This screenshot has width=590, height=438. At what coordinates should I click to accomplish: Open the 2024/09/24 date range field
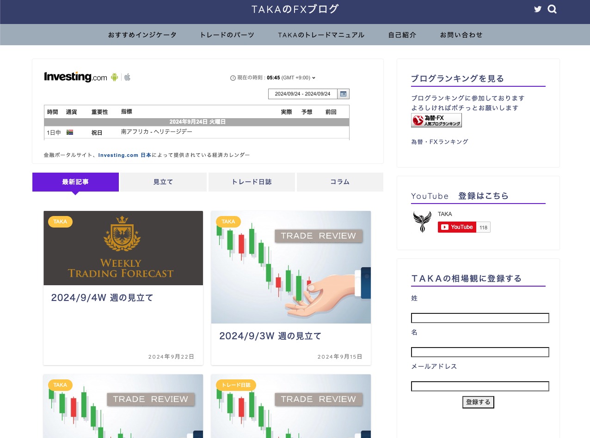(302, 94)
